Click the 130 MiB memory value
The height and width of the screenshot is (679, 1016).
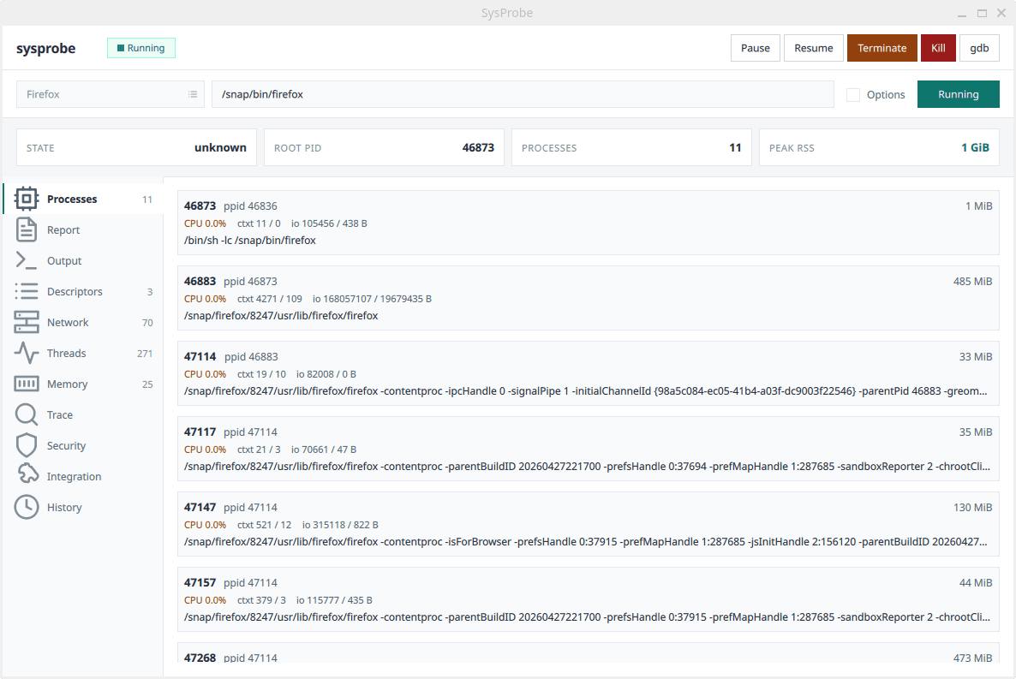tap(972, 507)
